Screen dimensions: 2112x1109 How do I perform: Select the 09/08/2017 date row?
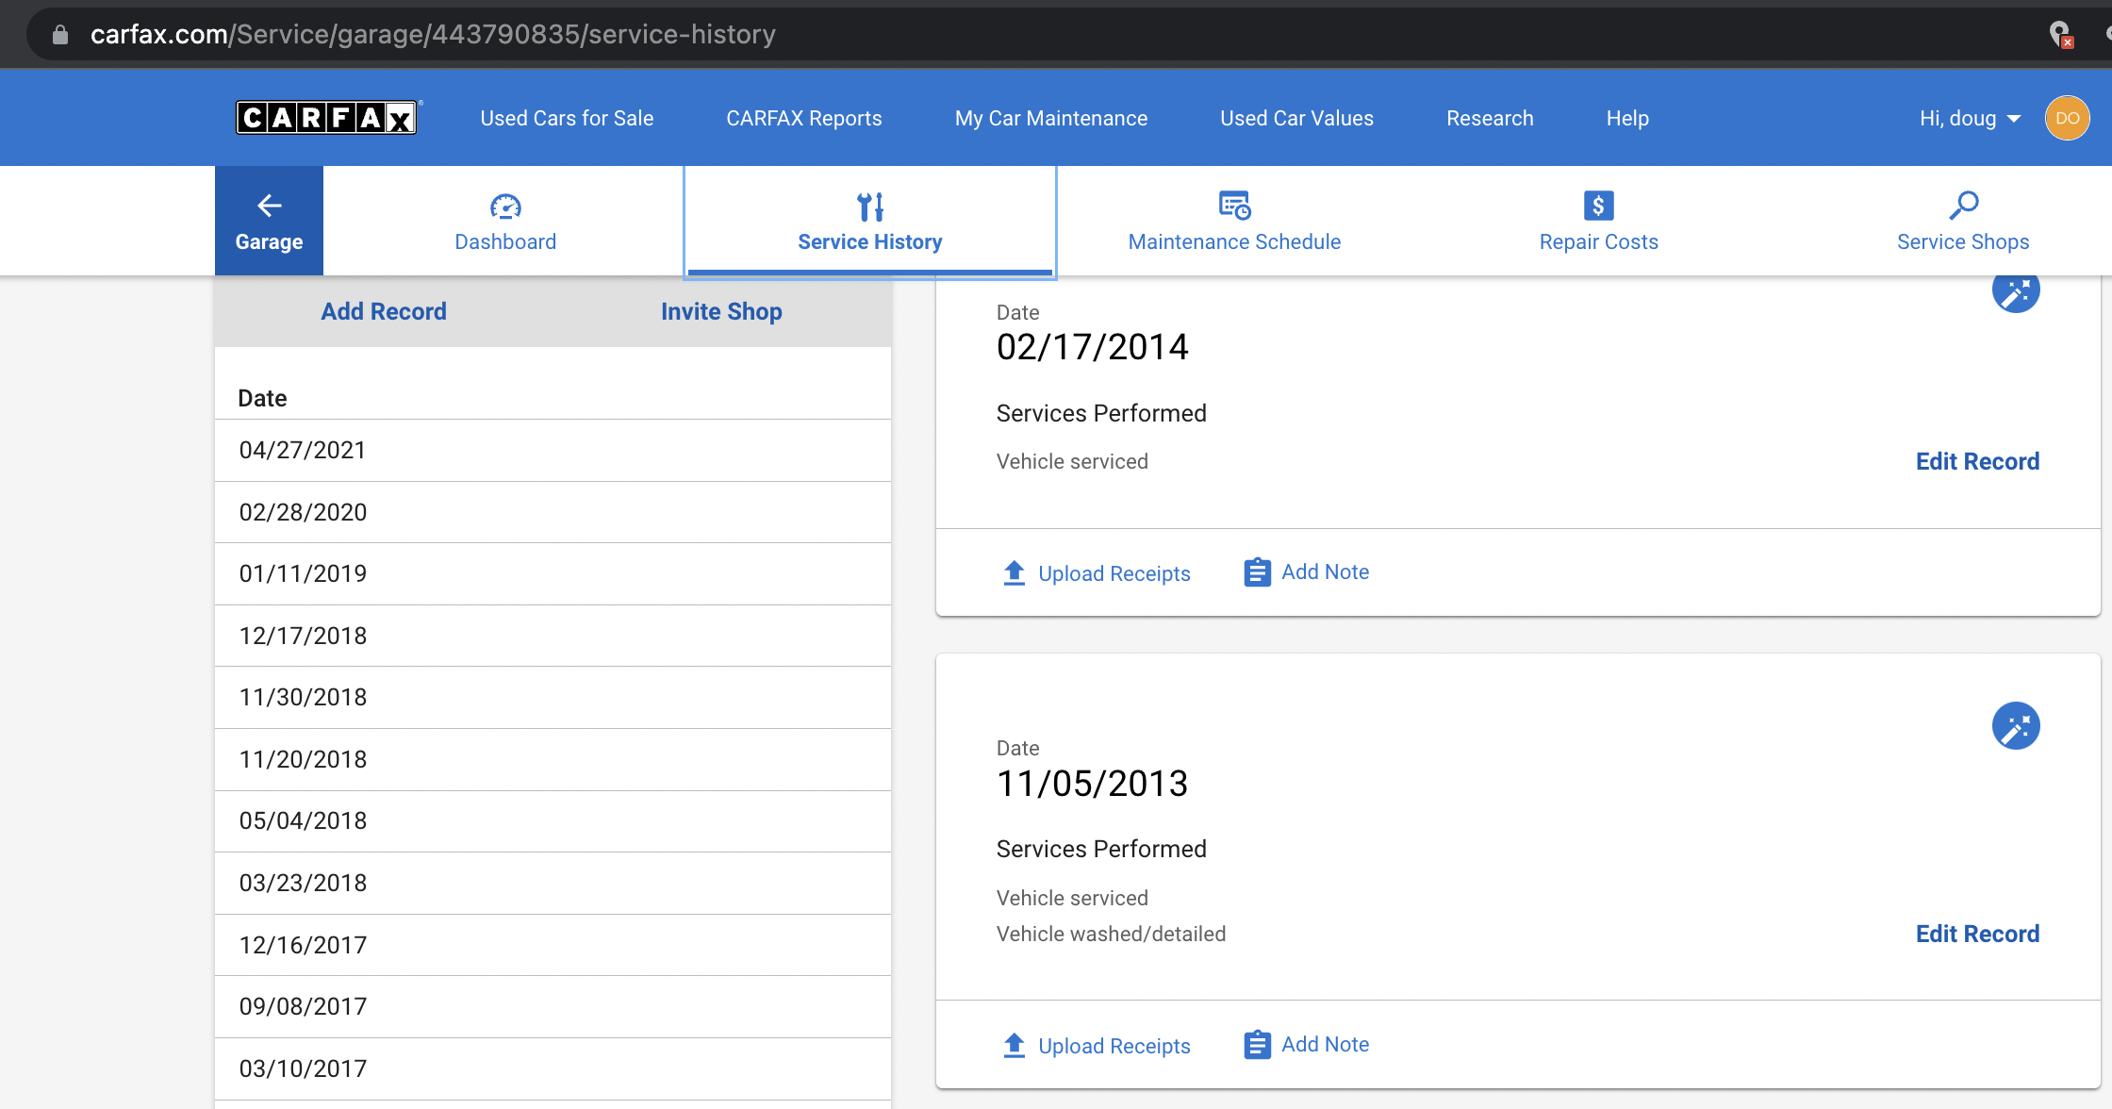click(553, 1007)
